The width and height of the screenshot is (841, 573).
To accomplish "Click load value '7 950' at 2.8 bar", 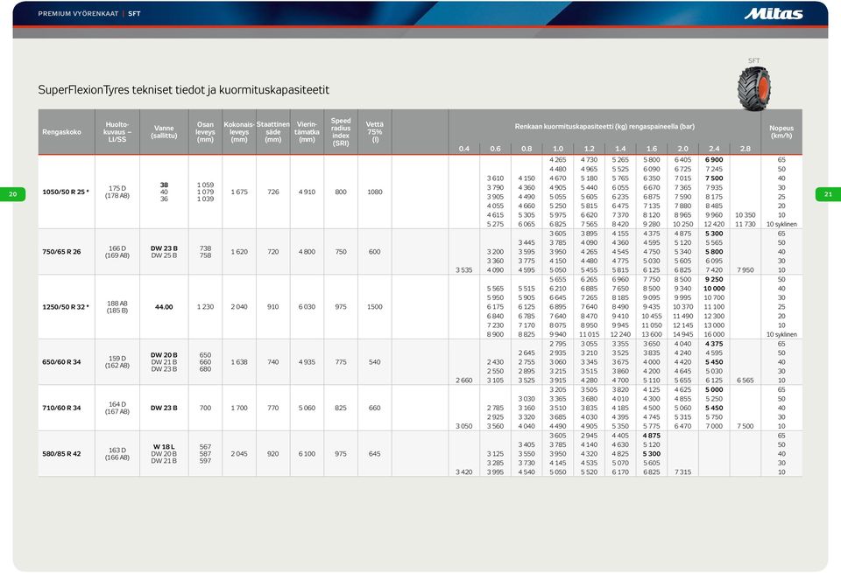I will point(745,270).
